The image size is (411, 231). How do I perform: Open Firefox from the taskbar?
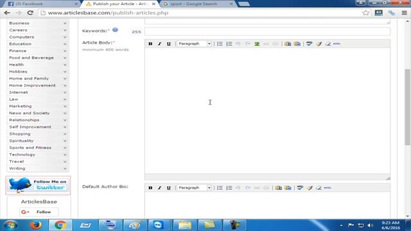[x=35, y=225]
